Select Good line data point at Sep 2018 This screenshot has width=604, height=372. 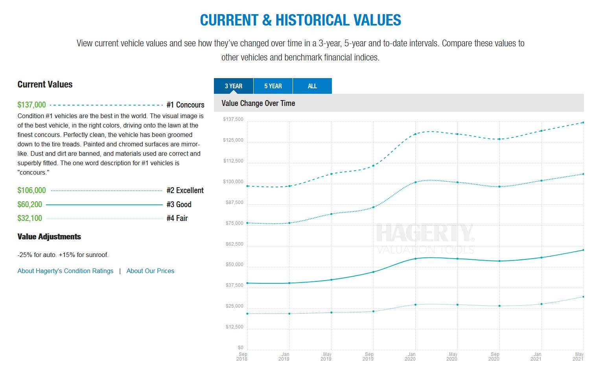[x=247, y=283]
